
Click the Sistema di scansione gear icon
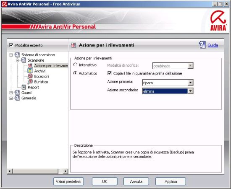pos(17,55)
